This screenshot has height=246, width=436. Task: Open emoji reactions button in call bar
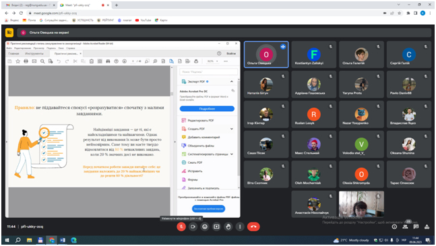click(205, 226)
